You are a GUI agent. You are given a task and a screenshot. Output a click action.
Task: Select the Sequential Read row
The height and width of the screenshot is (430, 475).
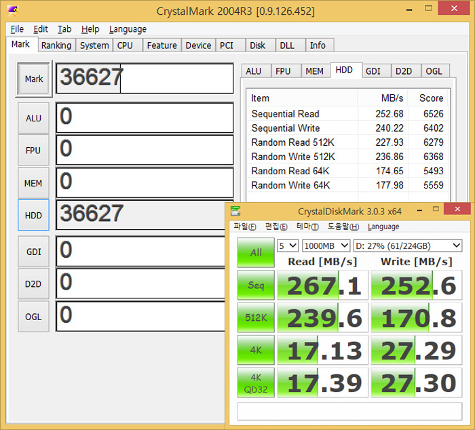347,114
